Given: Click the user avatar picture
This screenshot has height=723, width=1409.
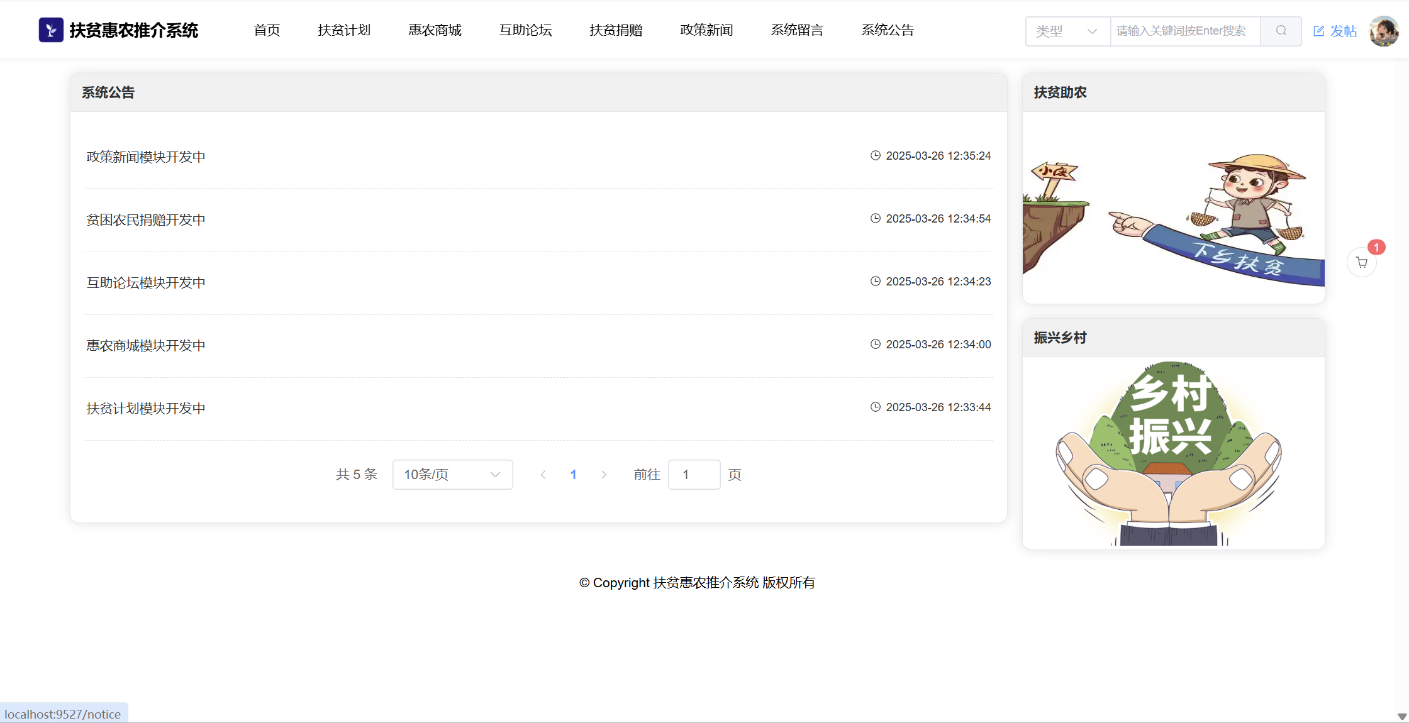Looking at the screenshot, I should tap(1384, 31).
